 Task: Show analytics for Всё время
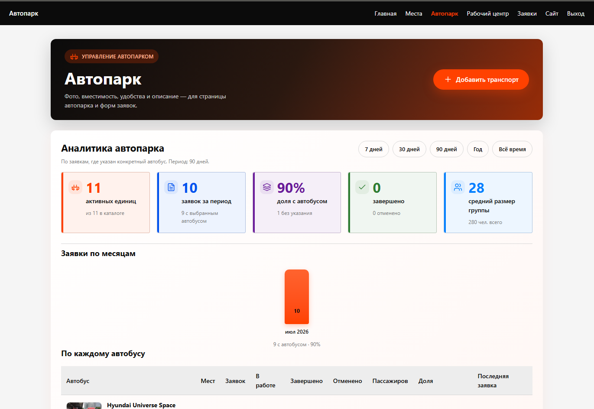click(512, 149)
